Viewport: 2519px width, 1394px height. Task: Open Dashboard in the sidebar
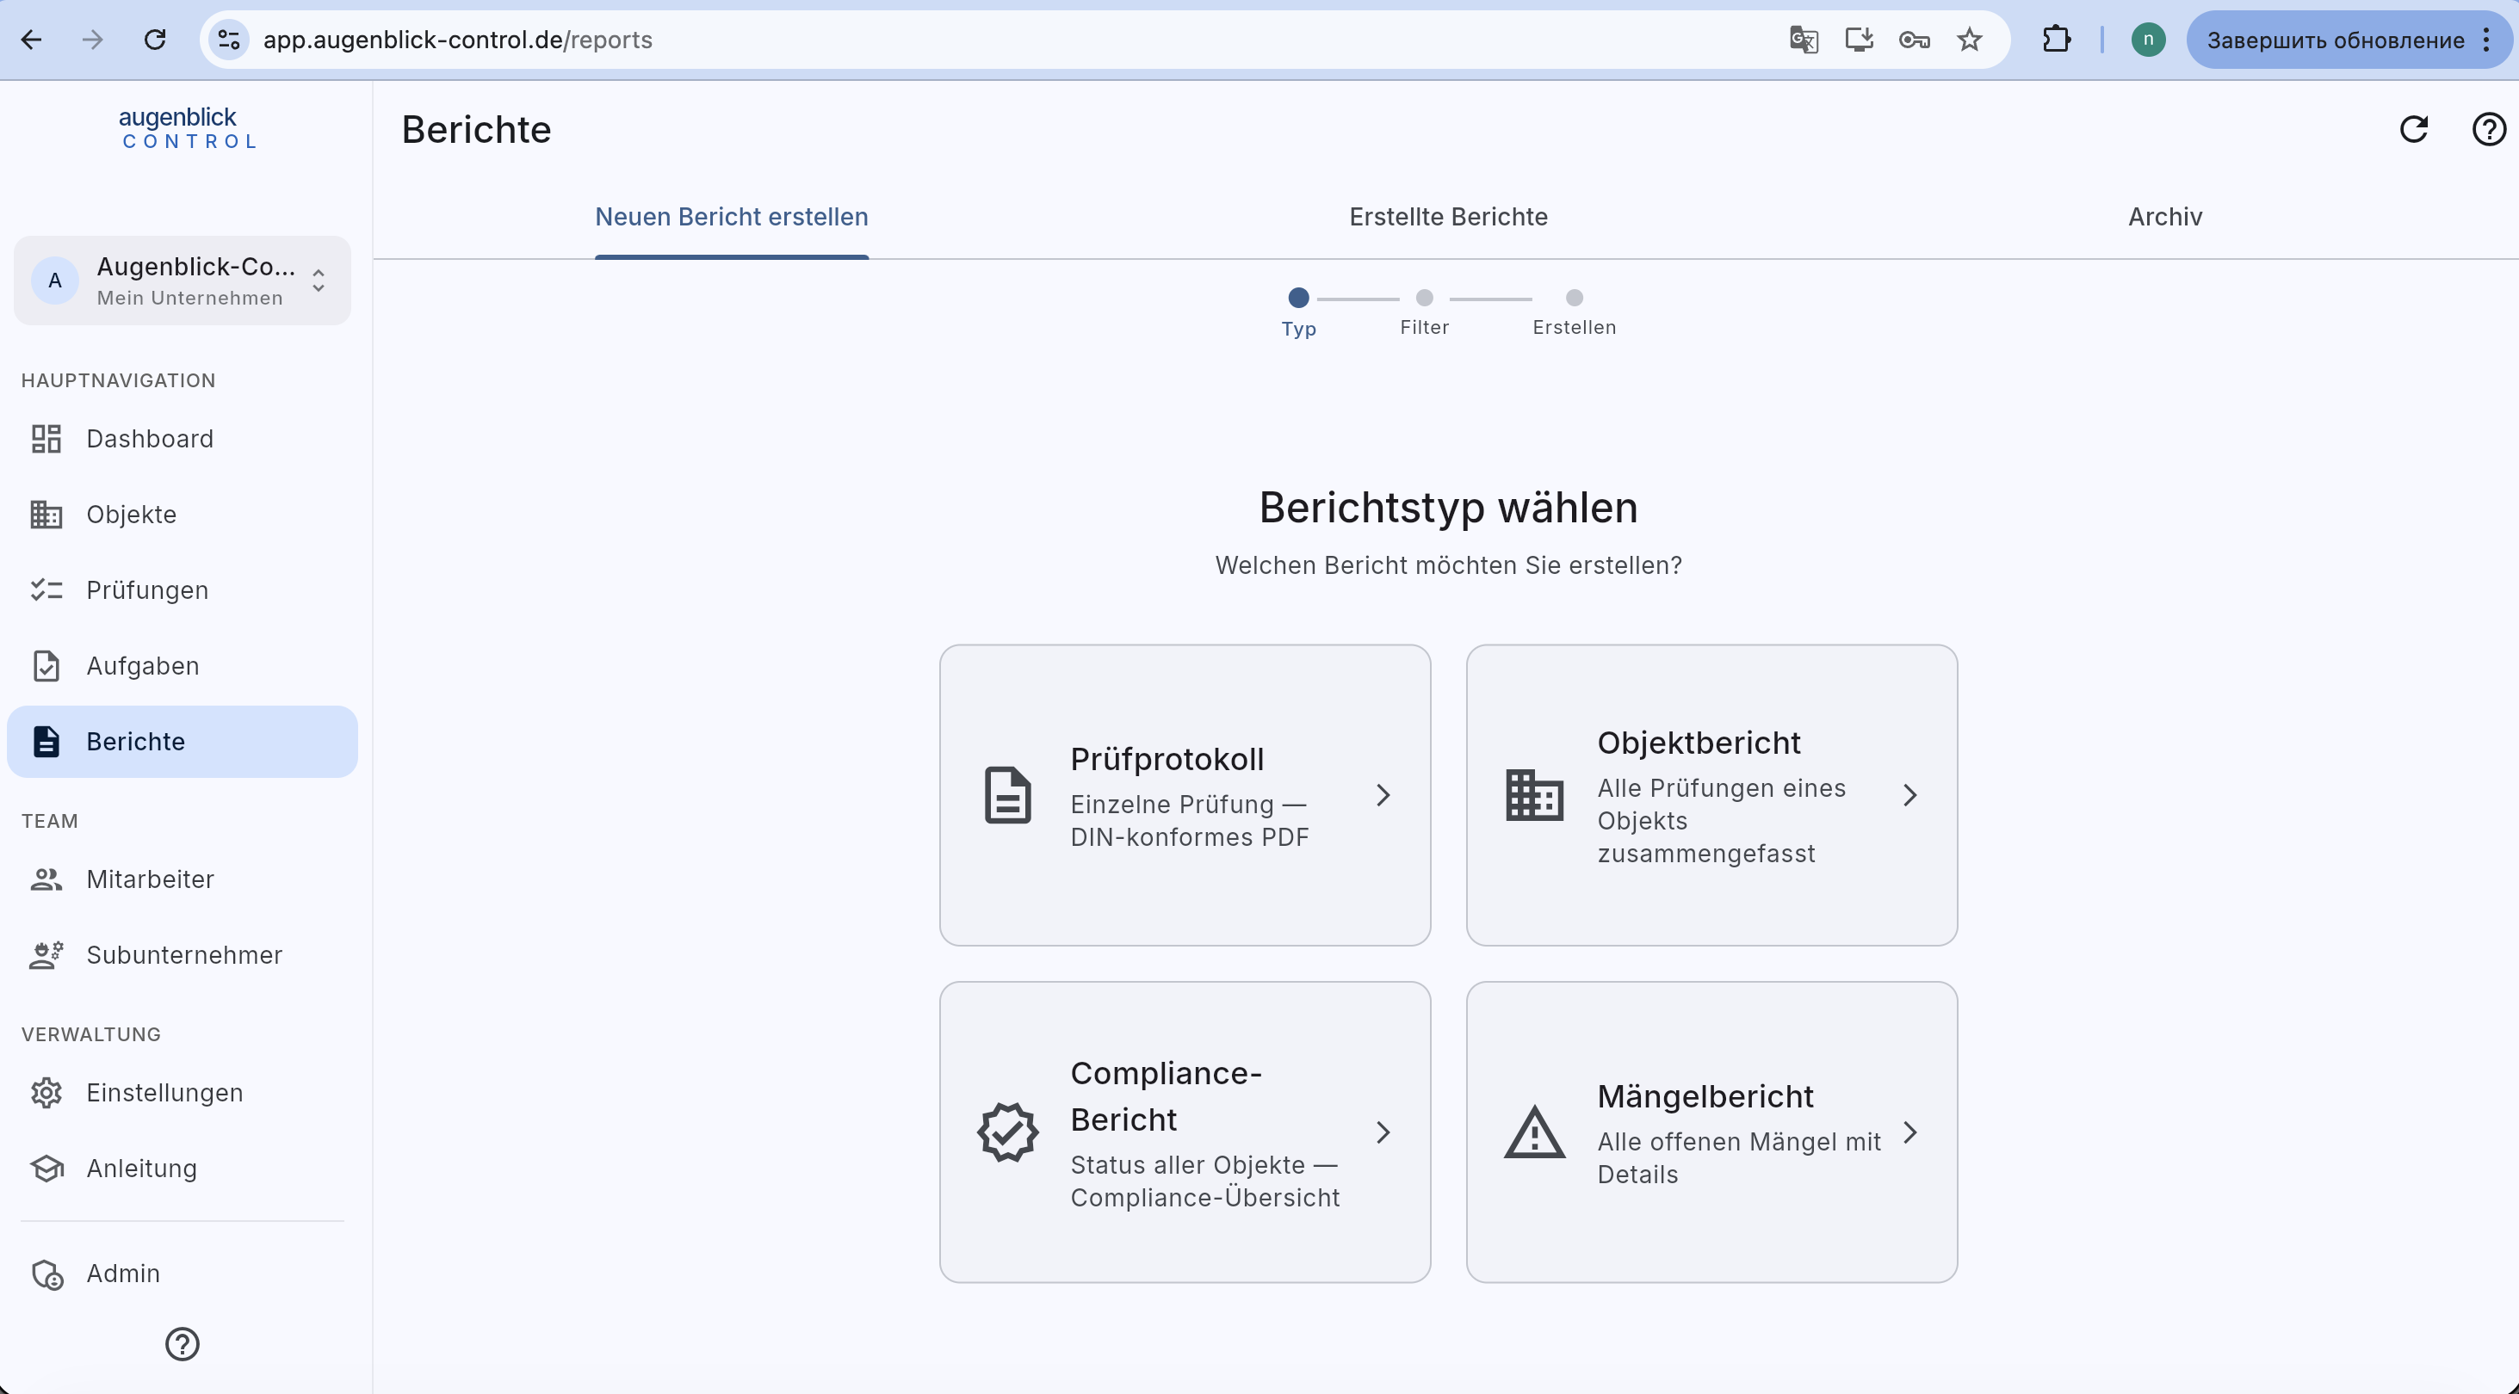(182, 439)
